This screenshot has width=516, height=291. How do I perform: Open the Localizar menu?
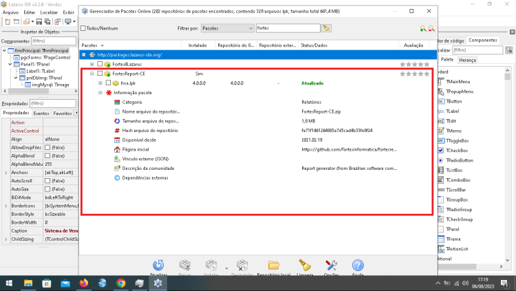[49, 12]
